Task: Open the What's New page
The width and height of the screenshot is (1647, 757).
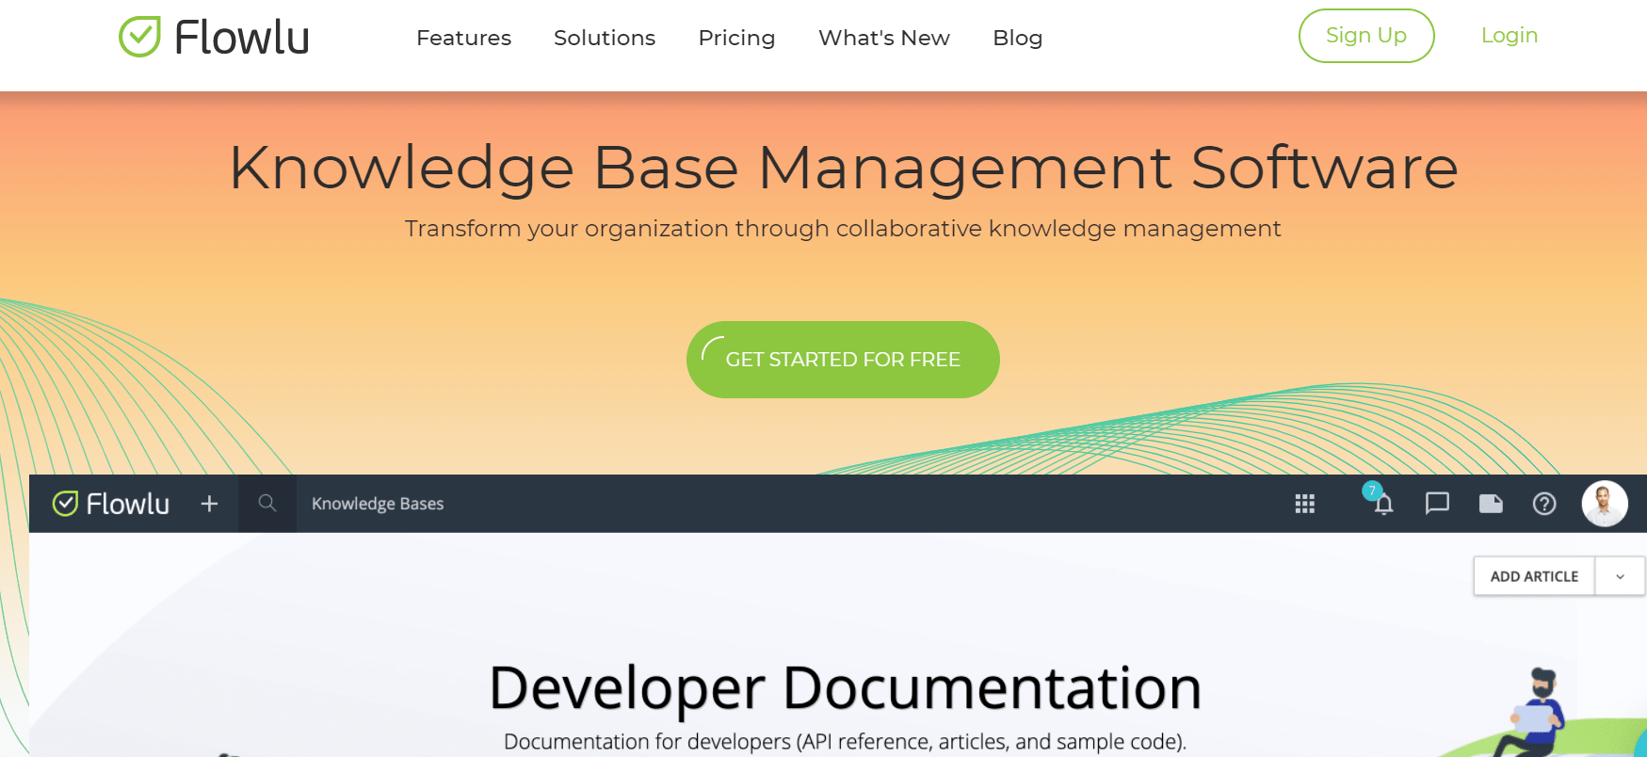Action: [884, 38]
